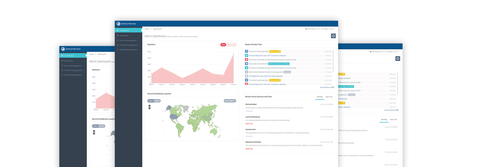Open the Select Region dropdown
This screenshot has height=167, width=491.
pyautogui.click(x=230, y=101)
